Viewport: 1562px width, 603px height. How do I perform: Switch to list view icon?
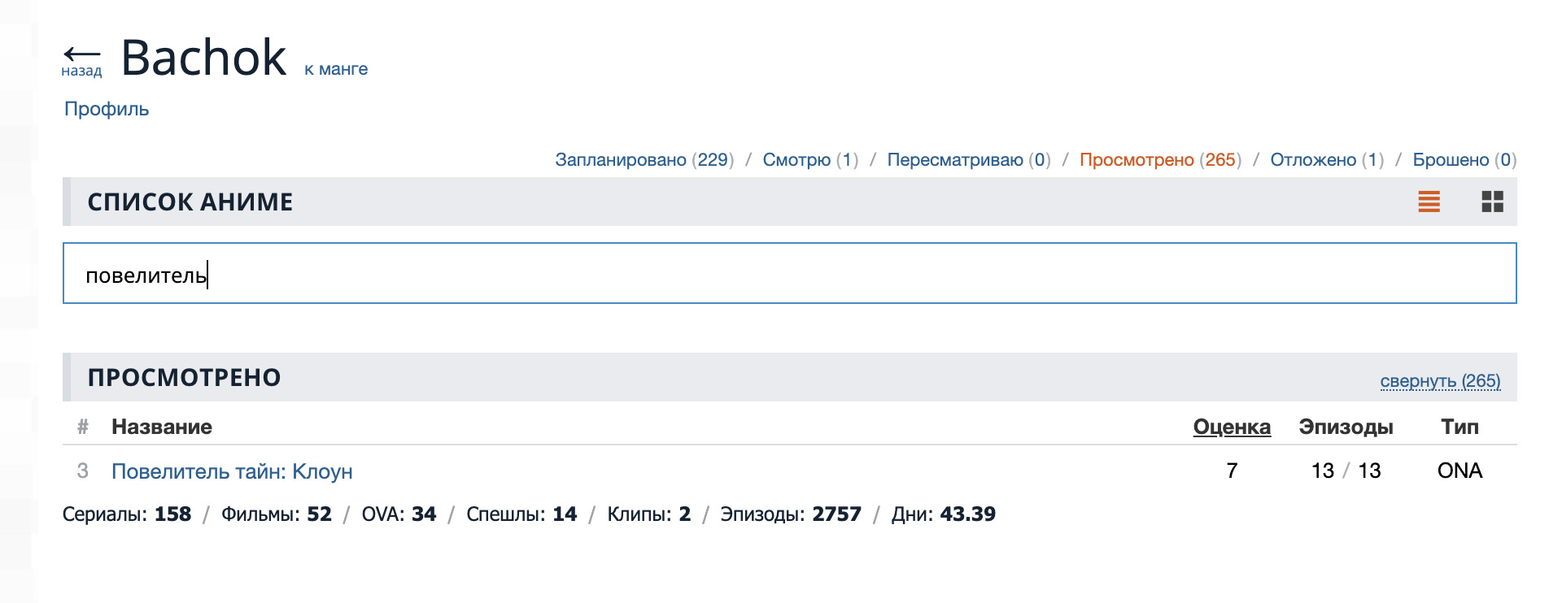(1429, 202)
